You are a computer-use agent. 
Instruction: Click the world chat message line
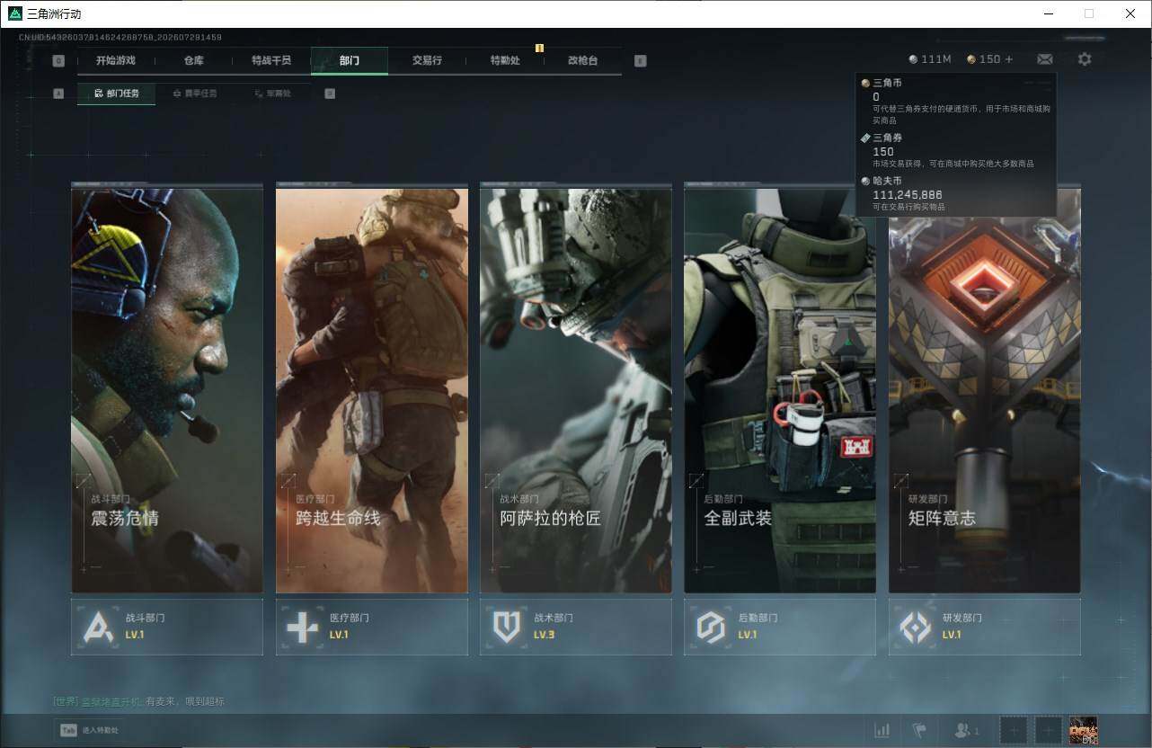coord(139,701)
